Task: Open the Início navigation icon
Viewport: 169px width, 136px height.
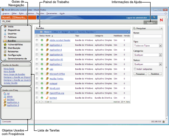Action: tap(5, 27)
